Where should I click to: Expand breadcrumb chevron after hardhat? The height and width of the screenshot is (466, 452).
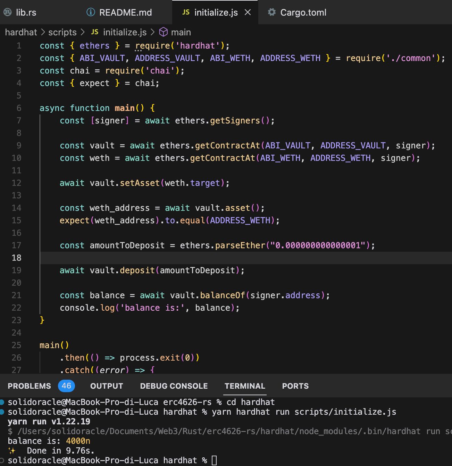pos(43,32)
